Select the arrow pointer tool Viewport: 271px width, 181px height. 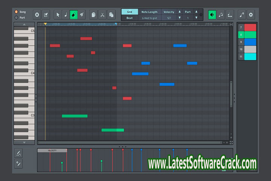58,15
